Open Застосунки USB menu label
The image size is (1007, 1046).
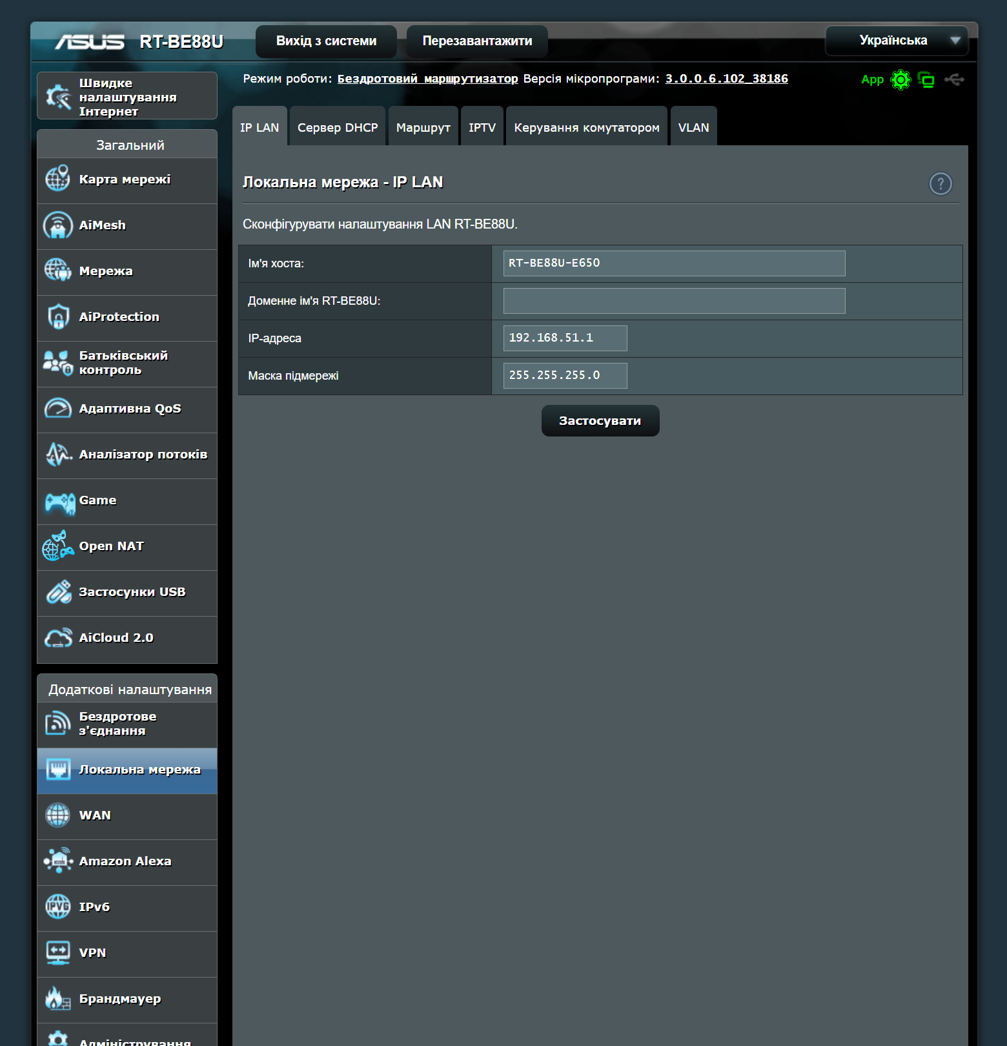point(132,591)
